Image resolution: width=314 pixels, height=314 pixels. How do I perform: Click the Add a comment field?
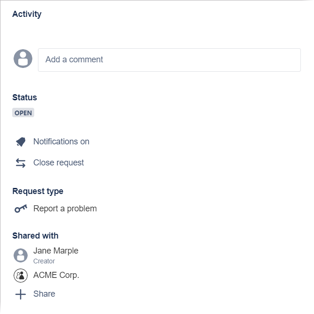pyautogui.click(x=169, y=60)
